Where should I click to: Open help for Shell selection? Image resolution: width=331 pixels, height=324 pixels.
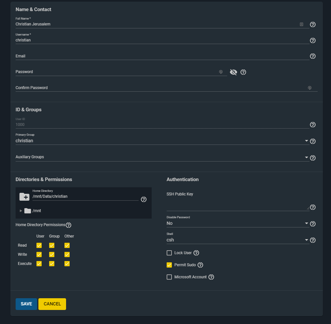coord(313,240)
